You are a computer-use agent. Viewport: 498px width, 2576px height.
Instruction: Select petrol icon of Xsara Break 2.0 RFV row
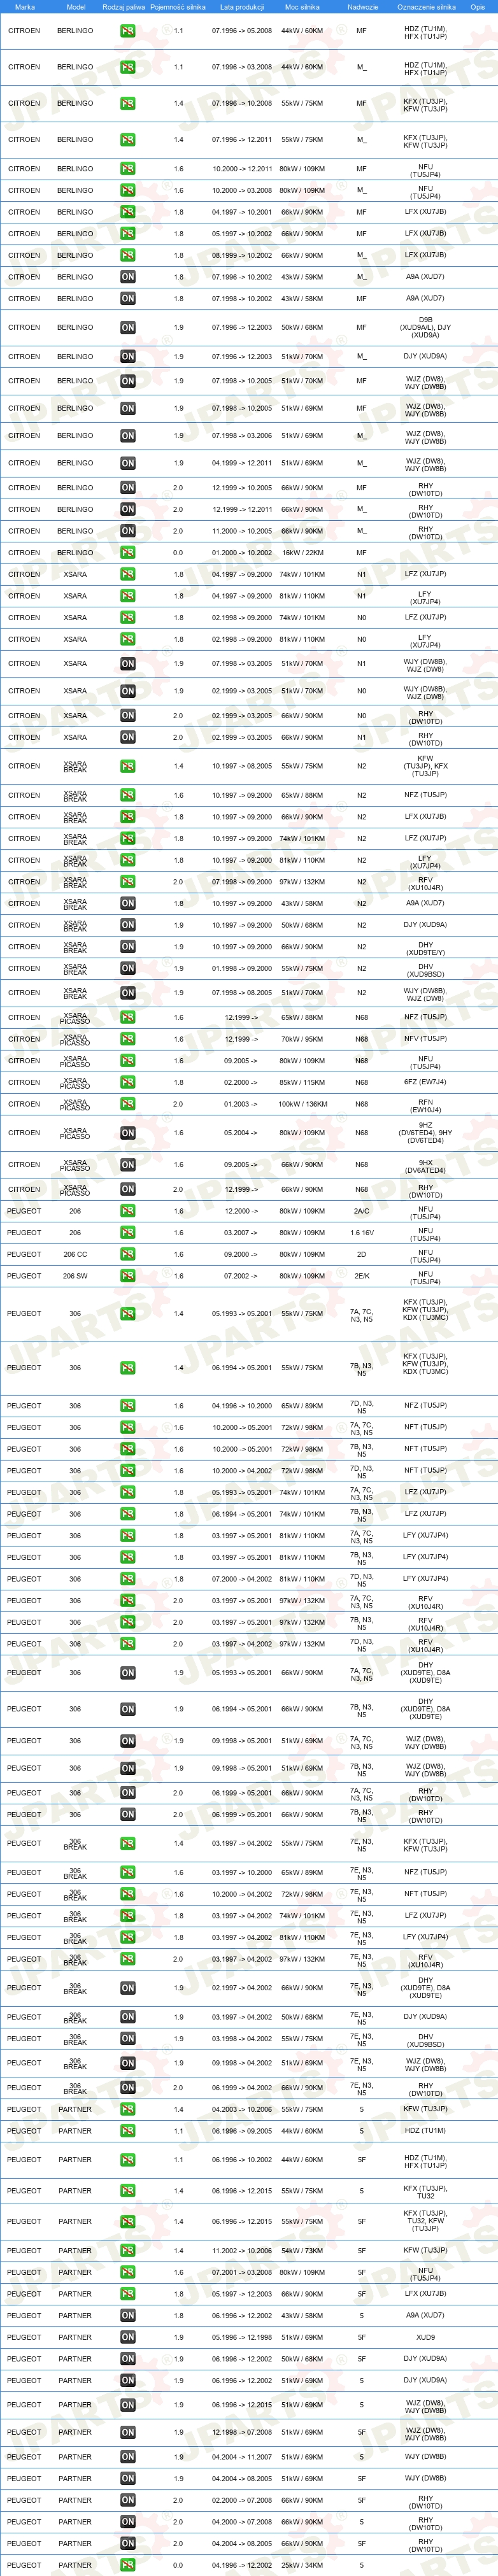point(127,882)
